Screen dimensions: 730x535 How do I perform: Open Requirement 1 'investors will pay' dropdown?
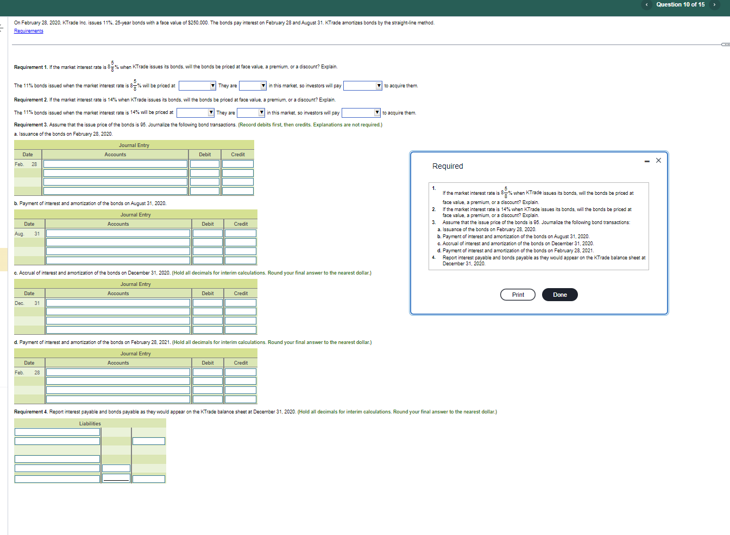pos(363,86)
